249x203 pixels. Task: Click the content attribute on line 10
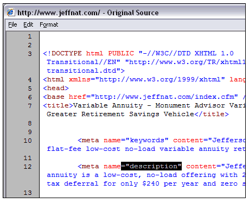(x=188, y=140)
